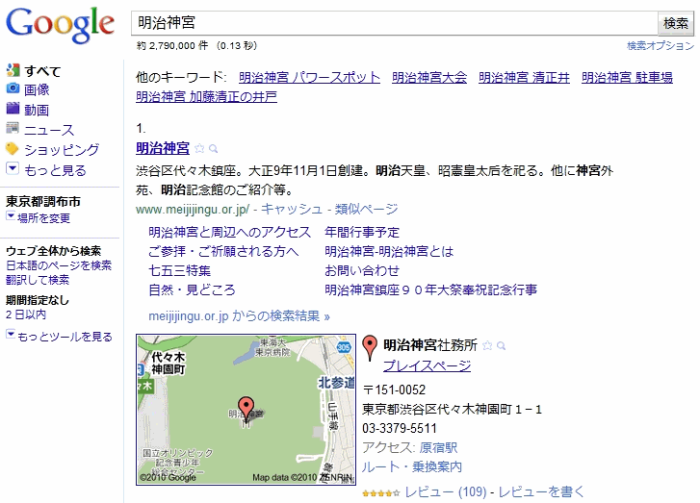This screenshot has width=700, height=503.
Task: Click the camera icon next to 画像
Action: 13,88
